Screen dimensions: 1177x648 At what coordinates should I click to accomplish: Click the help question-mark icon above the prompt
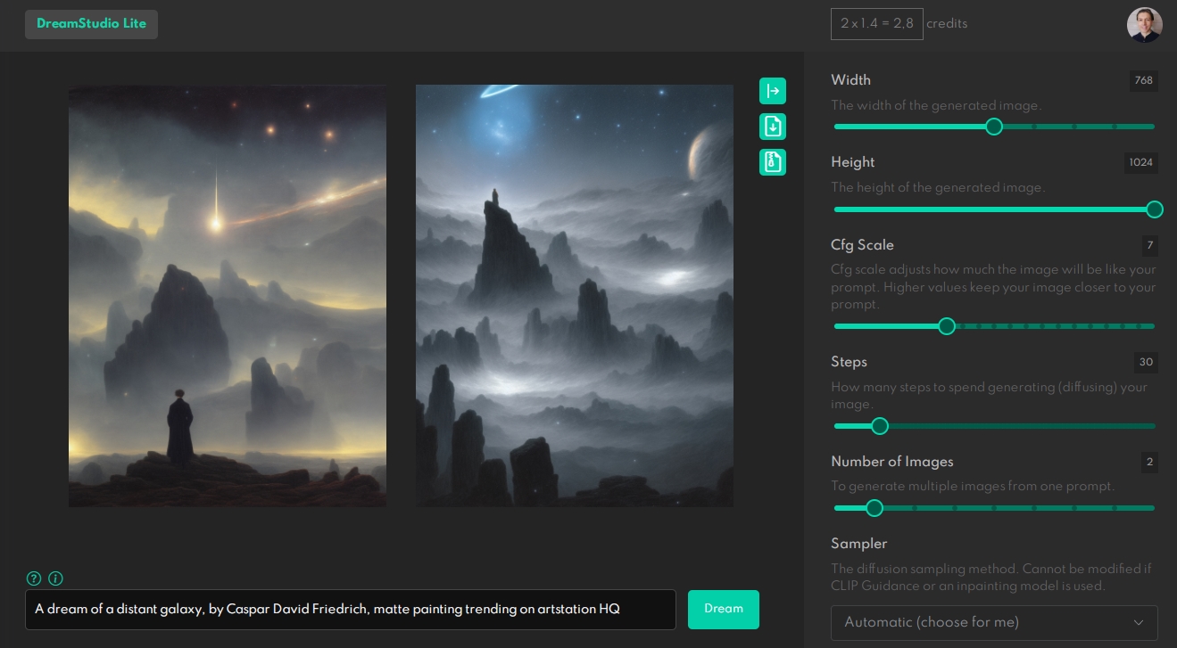pyautogui.click(x=34, y=578)
